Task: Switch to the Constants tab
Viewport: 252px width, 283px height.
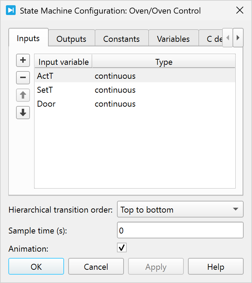Action: [x=121, y=39]
